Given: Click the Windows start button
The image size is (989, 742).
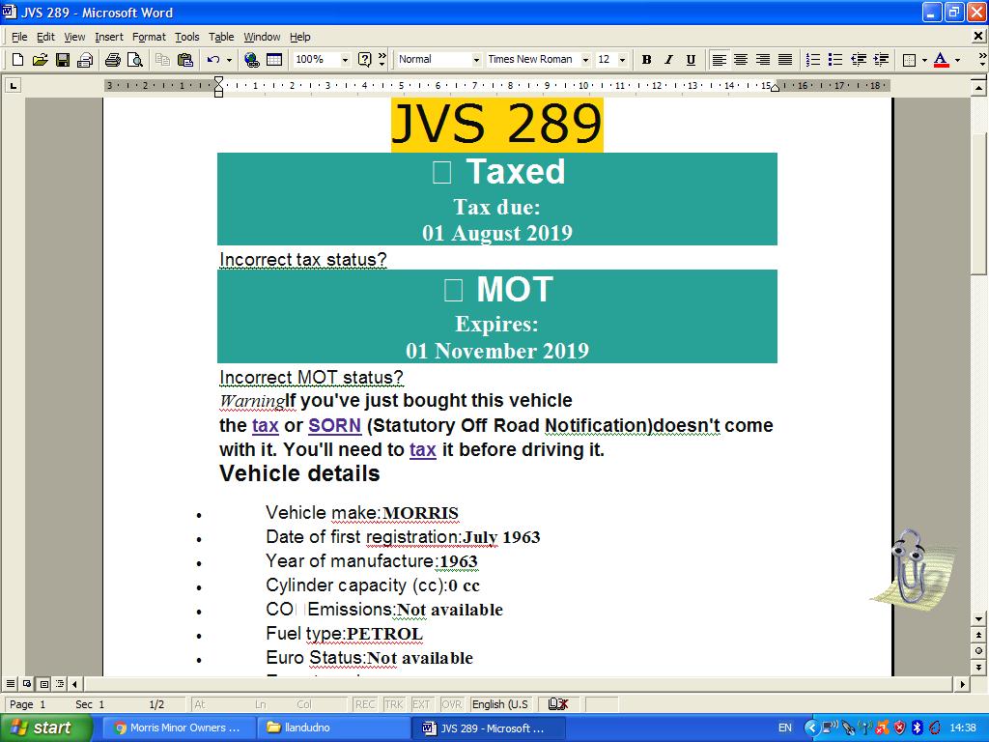Looking at the screenshot, I should click(x=45, y=728).
